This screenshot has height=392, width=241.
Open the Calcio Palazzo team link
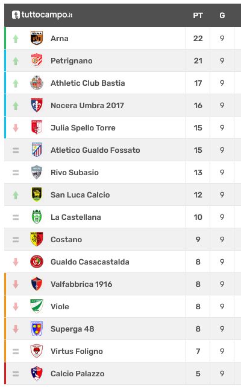tap(78, 373)
